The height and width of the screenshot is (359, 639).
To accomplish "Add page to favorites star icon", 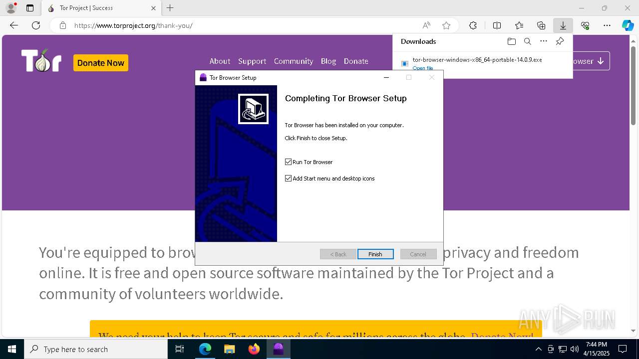I will (x=446, y=25).
